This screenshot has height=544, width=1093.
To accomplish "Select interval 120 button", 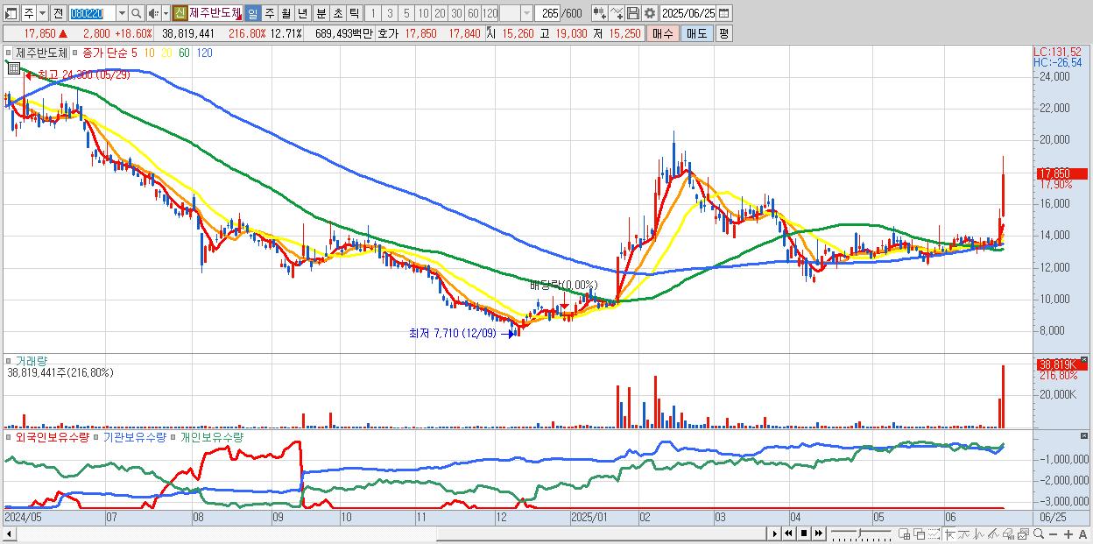I will [490, 13].
